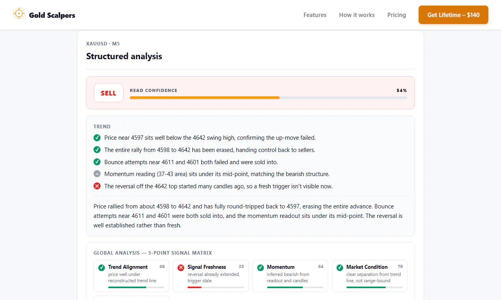501x300 pixels.
Task: Open the How it works nav link
Action: point(357,15)
